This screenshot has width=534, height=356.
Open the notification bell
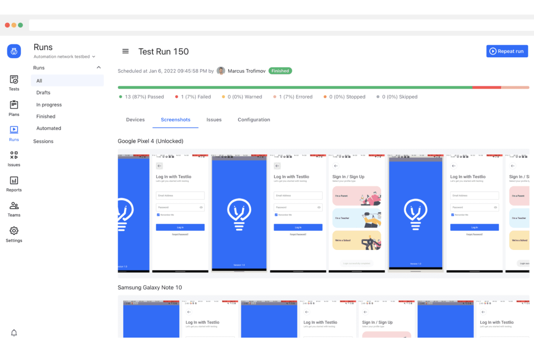[x=14, y=333]
